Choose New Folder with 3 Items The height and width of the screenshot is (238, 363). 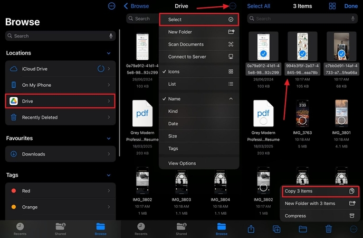[x=320, y=204]
